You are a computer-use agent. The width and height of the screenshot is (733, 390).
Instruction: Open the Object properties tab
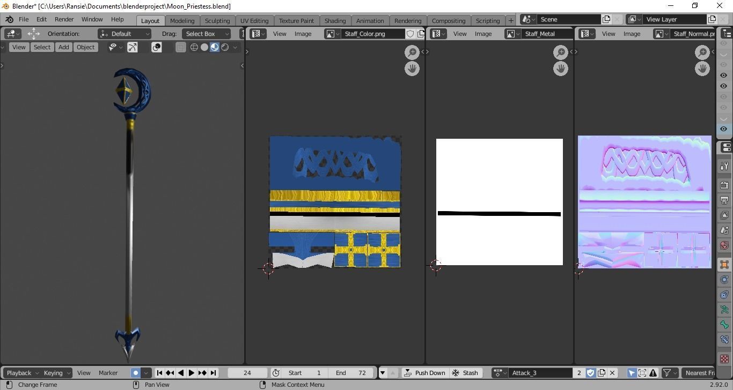pyautogui.click(x=724, y=265)
